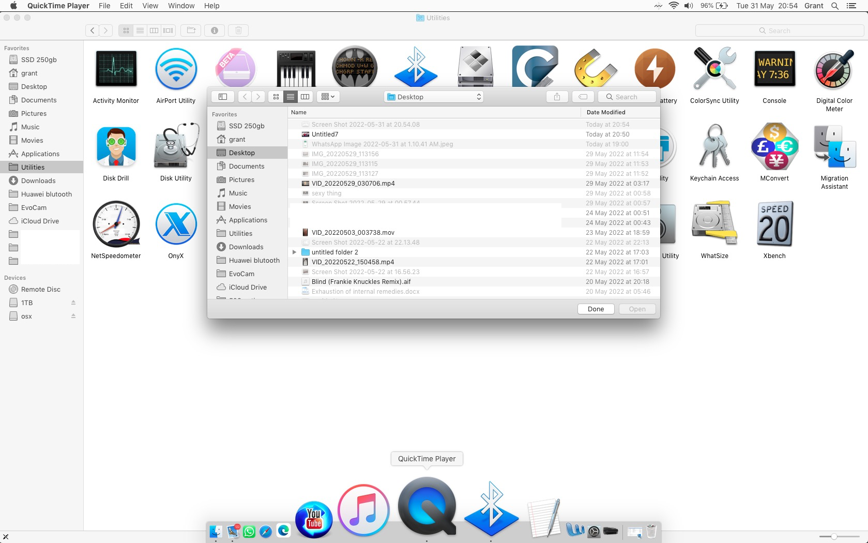Select Blind (Frankie Knuckles Remix).aif
The height and width of the screenshot is (543, 868).
[x=474, y=282]
